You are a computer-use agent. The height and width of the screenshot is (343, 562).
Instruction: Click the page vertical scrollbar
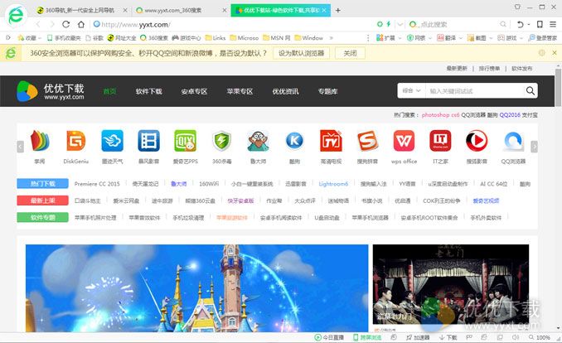point(559,88)
